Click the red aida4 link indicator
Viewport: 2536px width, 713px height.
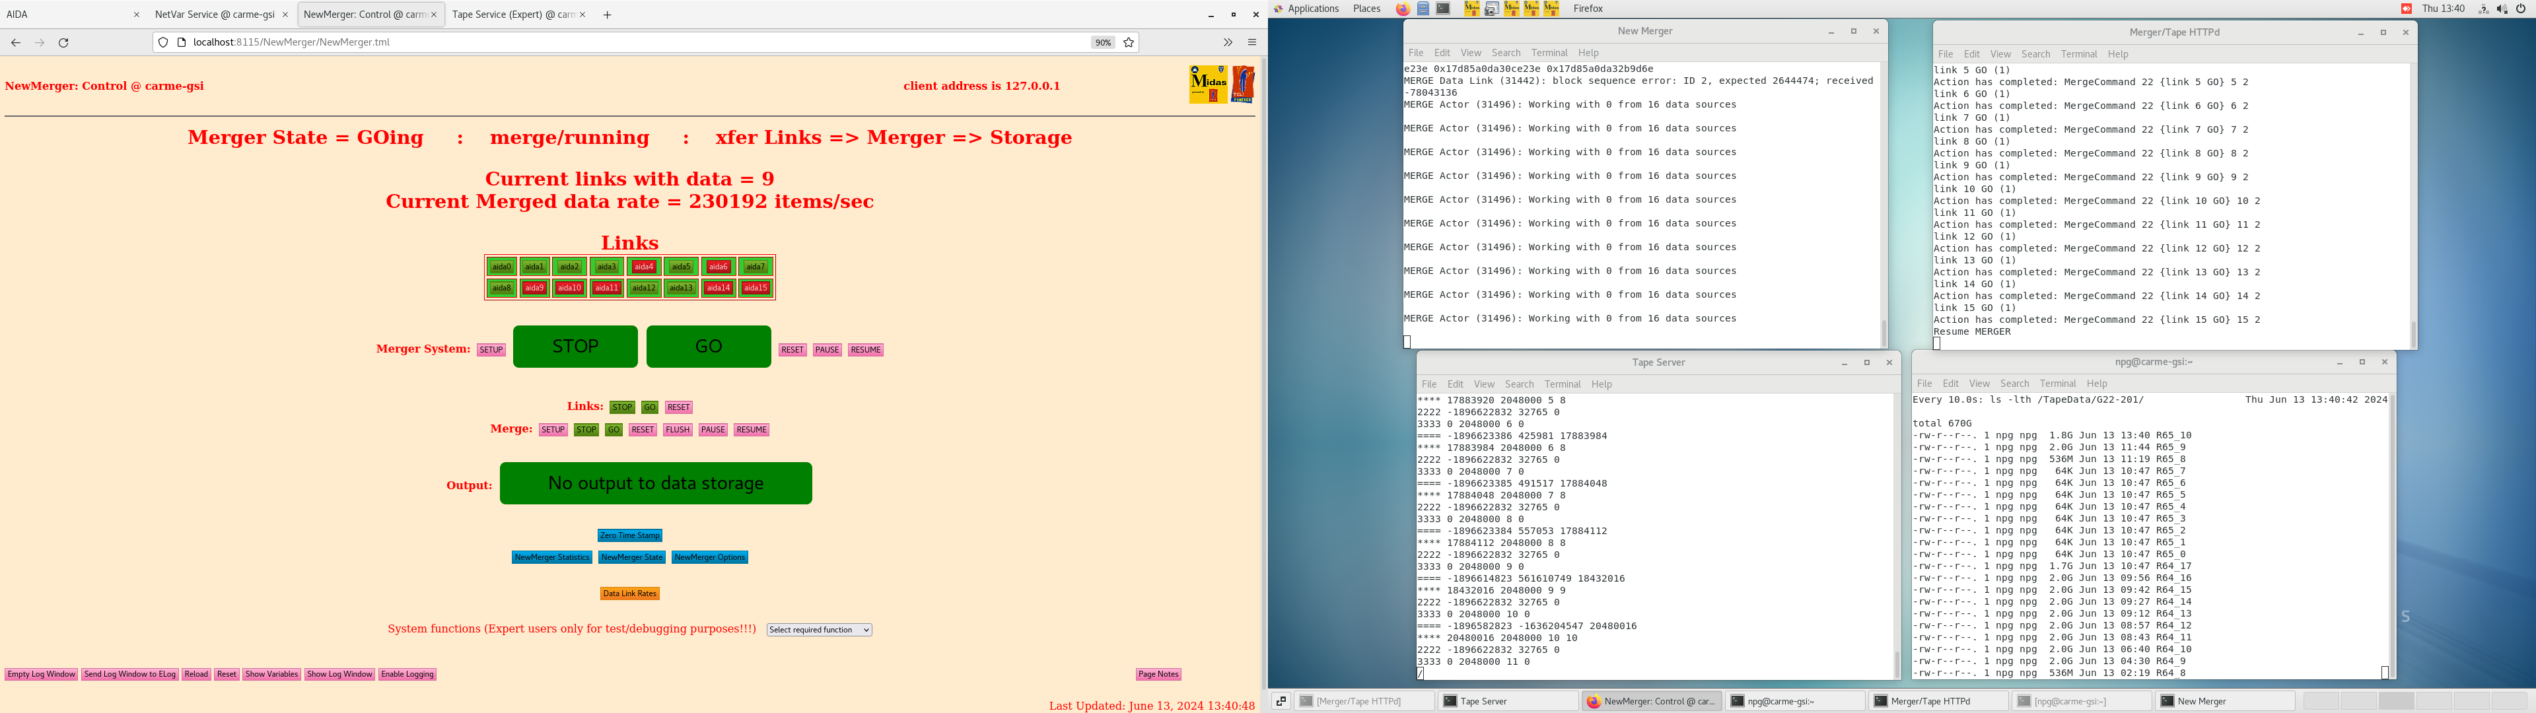644,267
